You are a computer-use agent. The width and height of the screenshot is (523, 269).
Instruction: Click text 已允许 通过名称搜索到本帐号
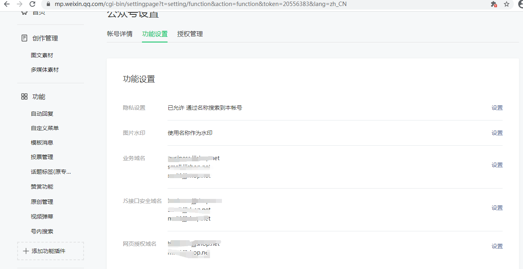[205, 108]
